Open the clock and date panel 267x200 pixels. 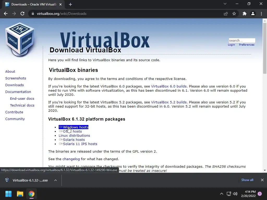248,194
